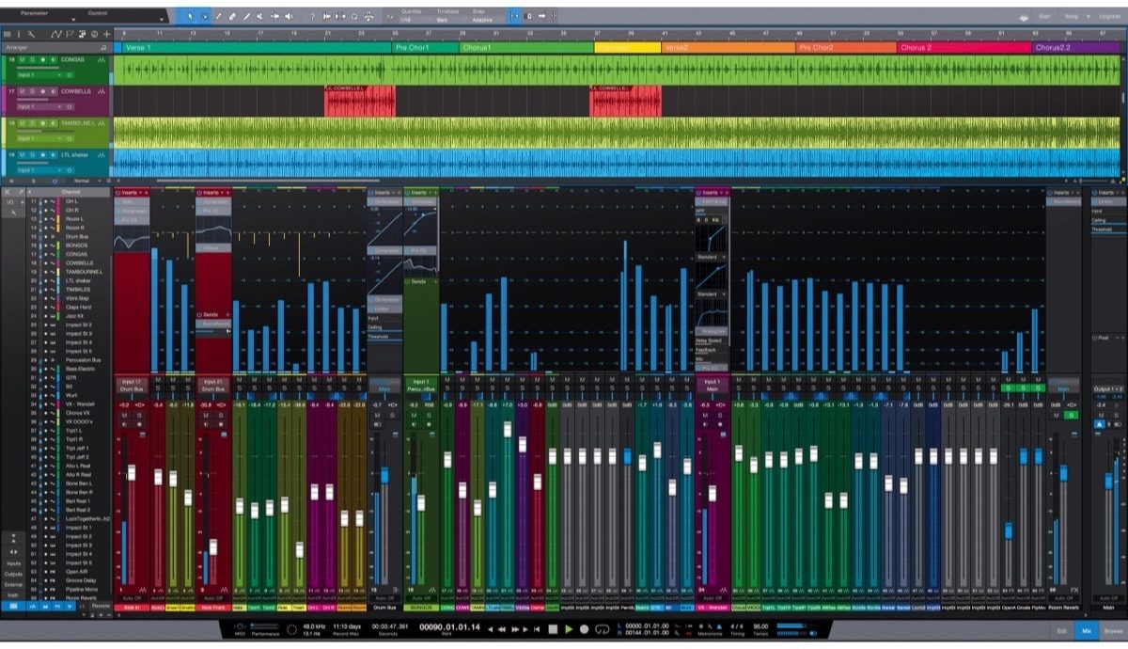This screenshot has height=649, width=1128.
Task: Click the Add Tracks plus icon
Action: pyautogui.click(x=106, y=34)
